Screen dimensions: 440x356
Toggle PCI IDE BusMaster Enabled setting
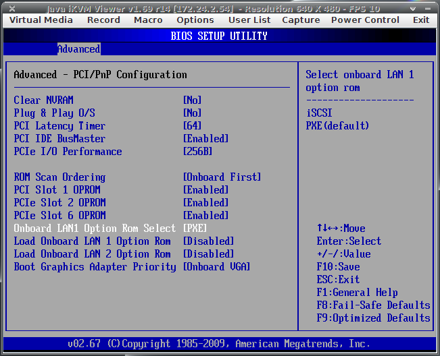pos(206,139)
